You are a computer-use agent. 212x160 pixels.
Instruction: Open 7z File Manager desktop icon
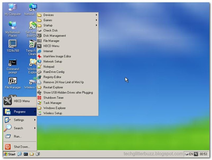tap(13, 83)
